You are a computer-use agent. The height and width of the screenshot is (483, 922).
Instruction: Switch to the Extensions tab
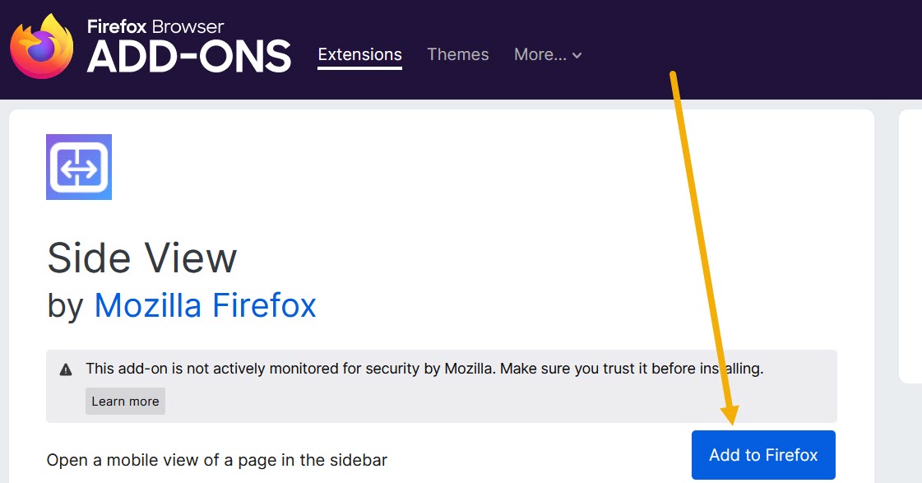tap(359, 54)
